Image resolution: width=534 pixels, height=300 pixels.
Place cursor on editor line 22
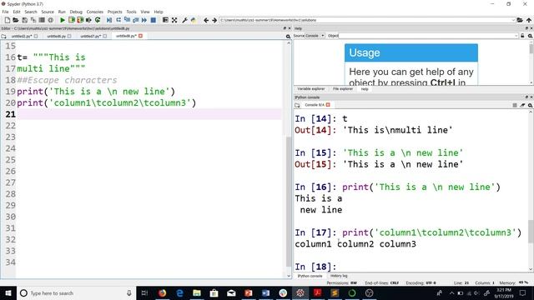coord(149,126)
